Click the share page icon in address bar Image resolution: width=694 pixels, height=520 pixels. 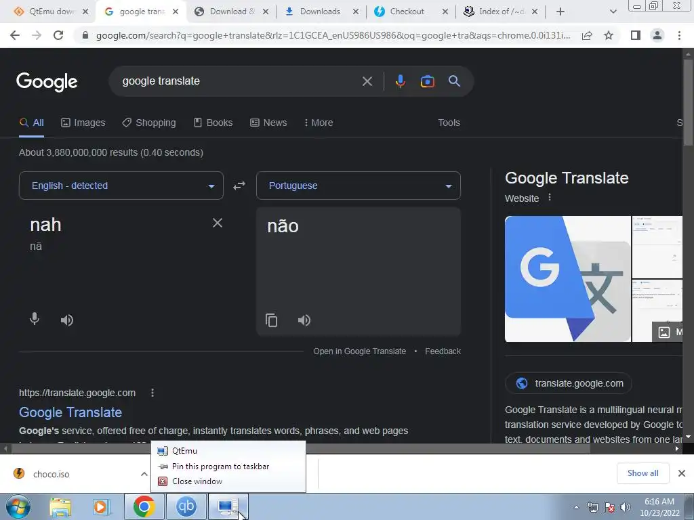pyautogui.click(x=587, y=35)
